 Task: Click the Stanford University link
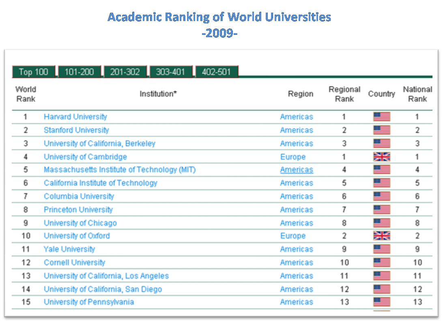[76, 130]
